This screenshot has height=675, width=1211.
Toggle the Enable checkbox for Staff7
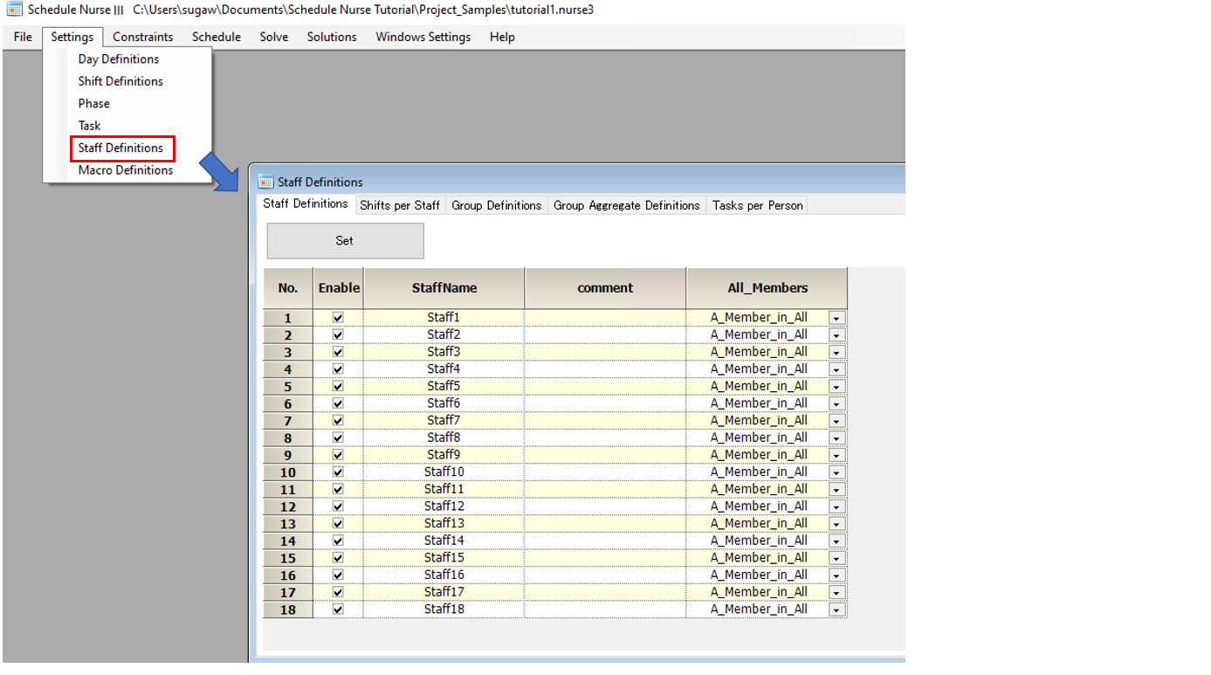[338, 421]
